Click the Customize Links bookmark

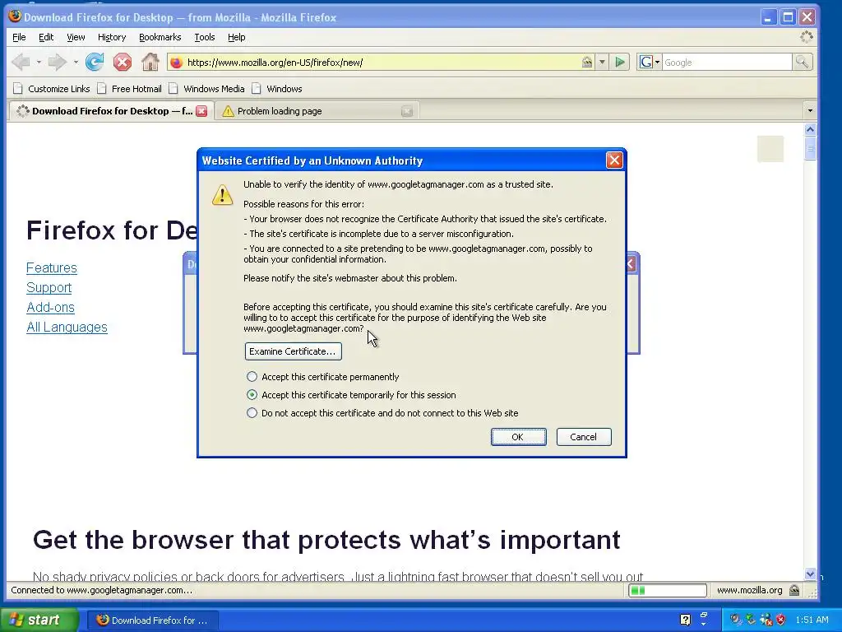(52, 89)
